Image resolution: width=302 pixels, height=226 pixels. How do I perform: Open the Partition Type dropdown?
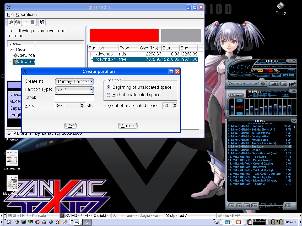tap(74, 89)
